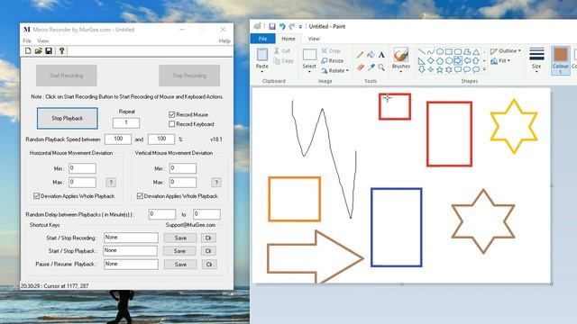Open the Help menu in Macro Recorder

click(224, 40)
